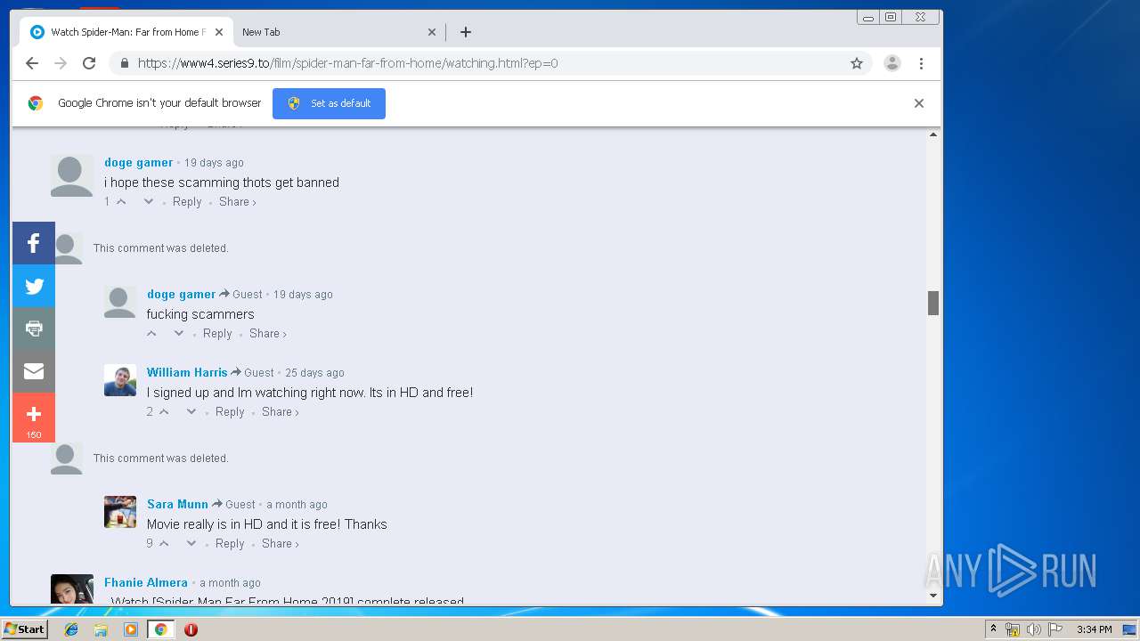Open Fhanie Almera profile name

point(146,583)
